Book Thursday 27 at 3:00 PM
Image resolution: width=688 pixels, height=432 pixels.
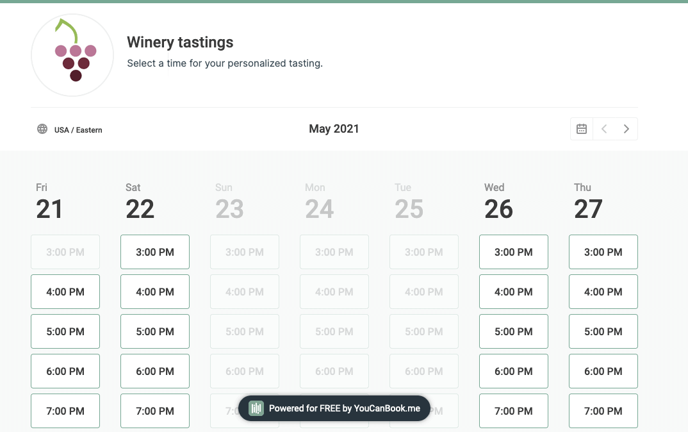tap(603, 252)
